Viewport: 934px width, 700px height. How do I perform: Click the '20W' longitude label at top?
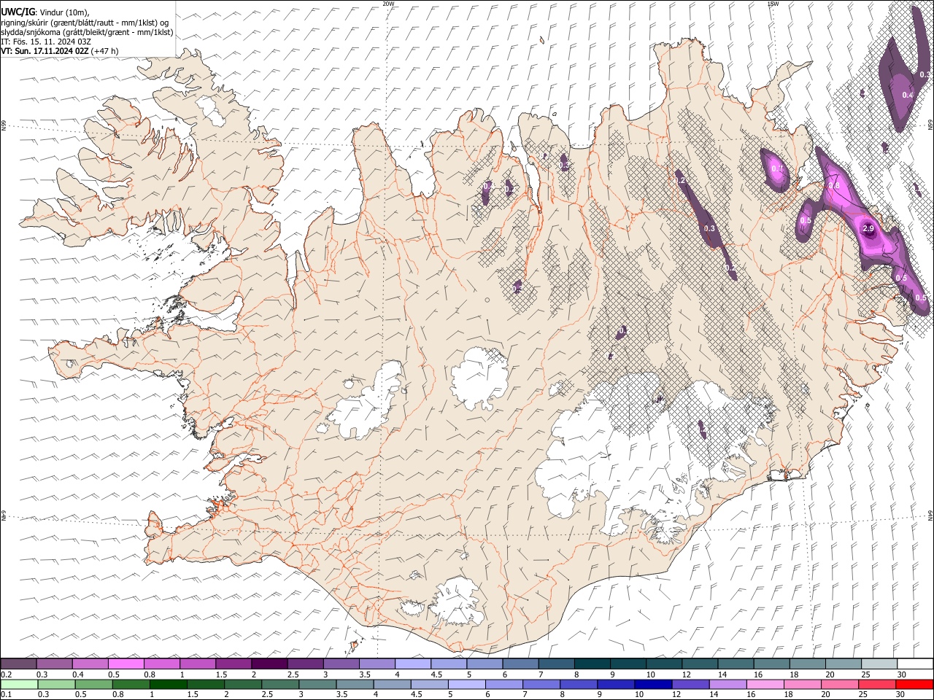pos(388,4)
